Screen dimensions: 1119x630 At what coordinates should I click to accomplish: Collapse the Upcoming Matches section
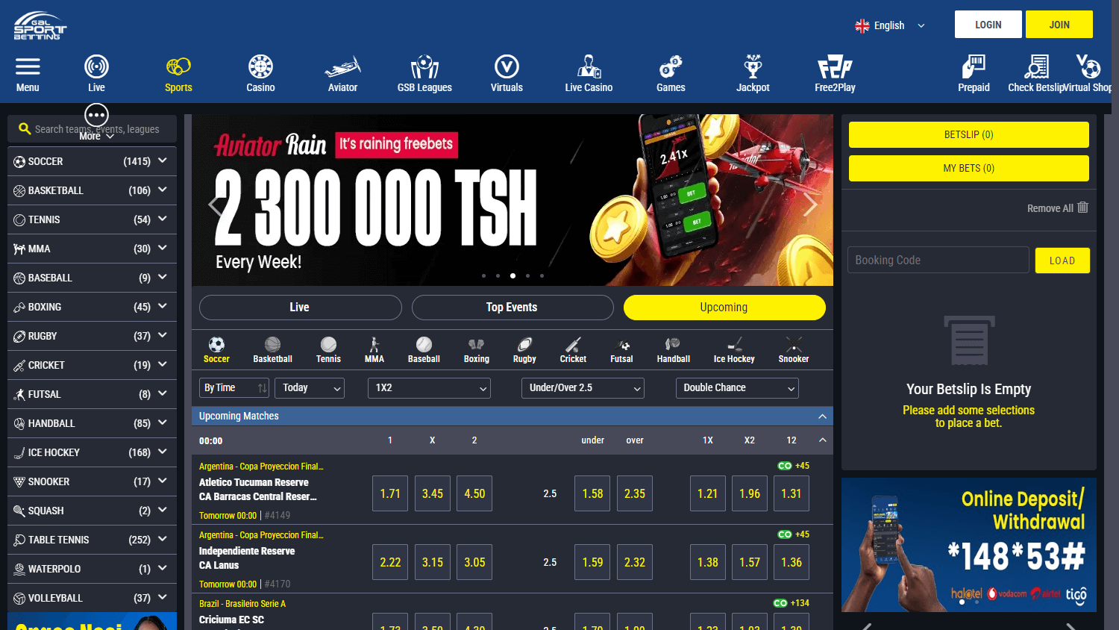[822, 417]
